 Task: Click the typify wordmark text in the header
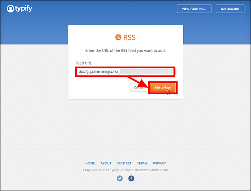click(x=24, y=9)
